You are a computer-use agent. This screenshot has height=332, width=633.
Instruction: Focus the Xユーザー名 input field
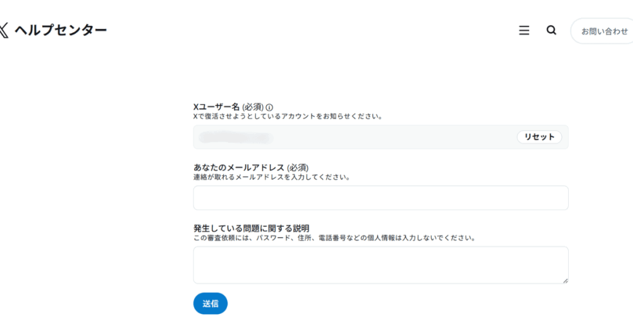tap(381, 137)
